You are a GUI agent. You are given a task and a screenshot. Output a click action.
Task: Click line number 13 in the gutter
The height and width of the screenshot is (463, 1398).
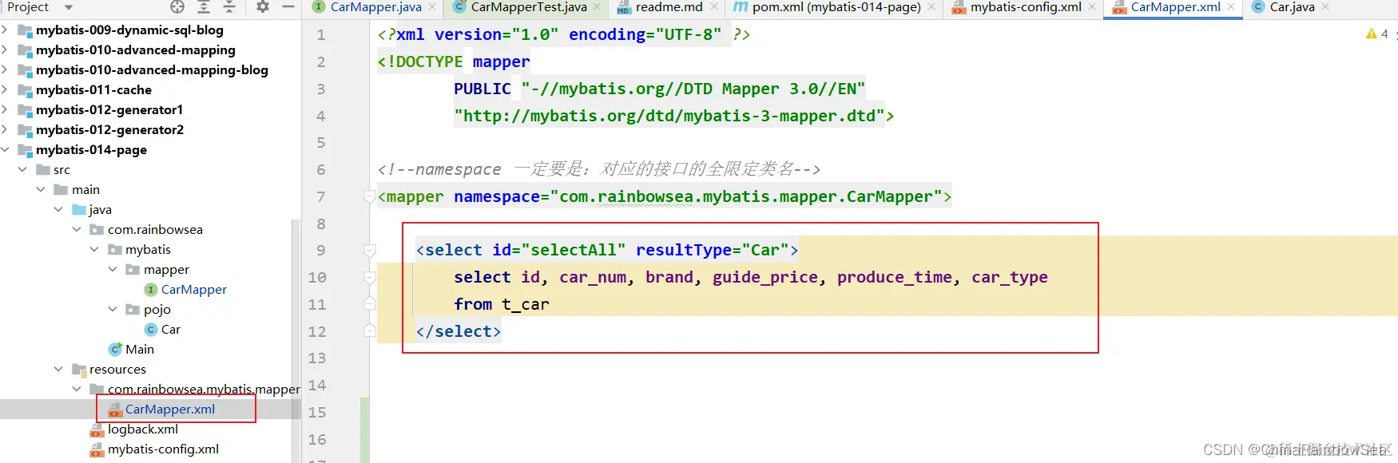(317, 358)
